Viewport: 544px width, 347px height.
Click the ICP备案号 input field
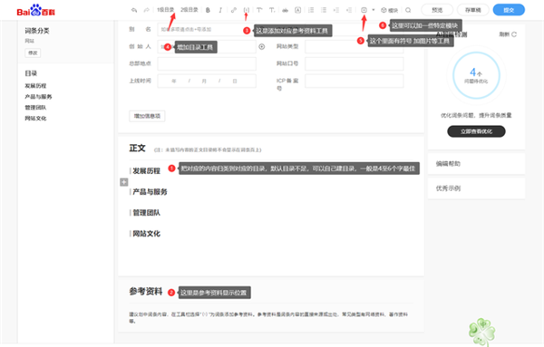(x=355, y=81)
